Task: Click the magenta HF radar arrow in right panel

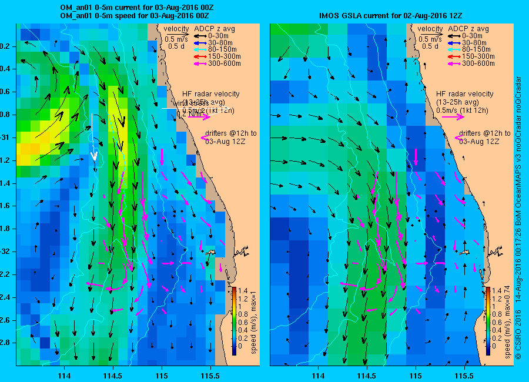Action: pos(453,117)
